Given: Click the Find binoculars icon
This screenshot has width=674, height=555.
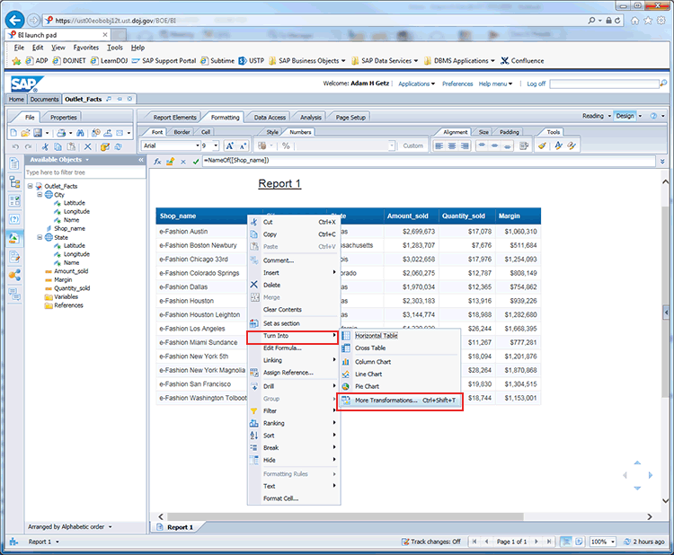Looking at the screenshot, I should (x=80, y=133).
